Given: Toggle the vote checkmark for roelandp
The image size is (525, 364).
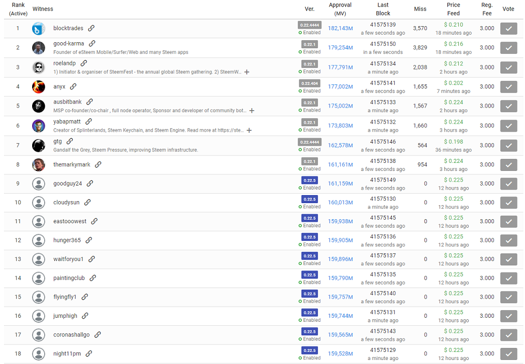Looking at the screenshot, I should 508,67.
